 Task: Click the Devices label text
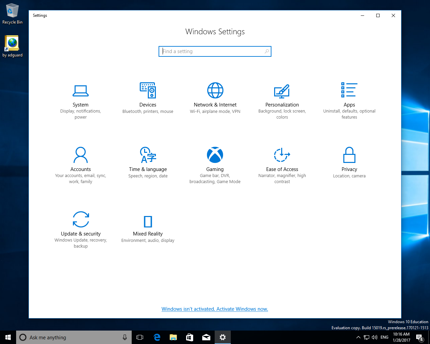pyautogui.click(x=148, y=105)
